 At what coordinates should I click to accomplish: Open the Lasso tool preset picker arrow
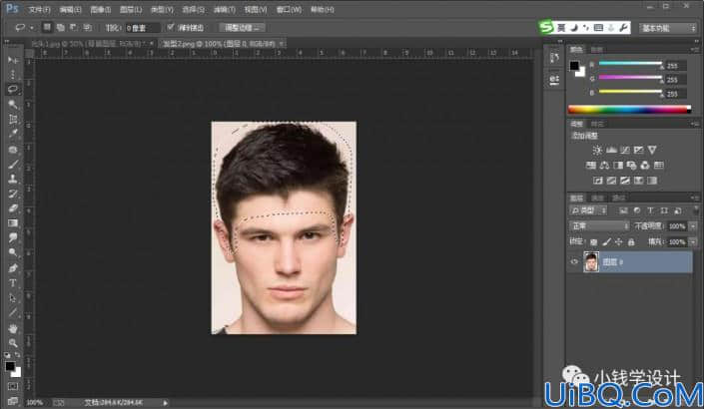pos(32,28)
